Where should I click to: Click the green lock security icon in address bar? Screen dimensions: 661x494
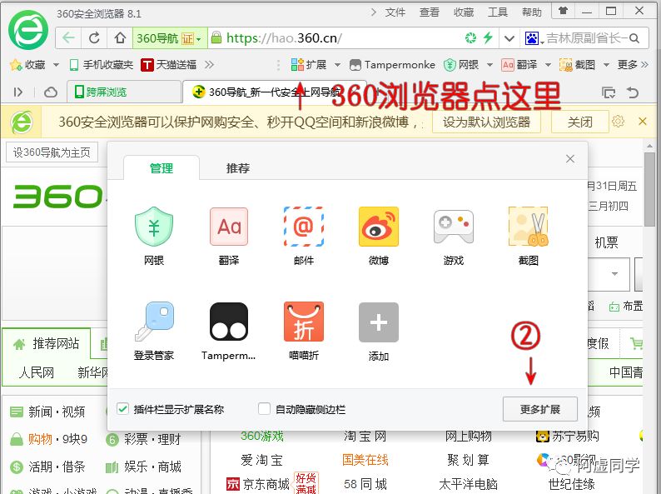216,38
